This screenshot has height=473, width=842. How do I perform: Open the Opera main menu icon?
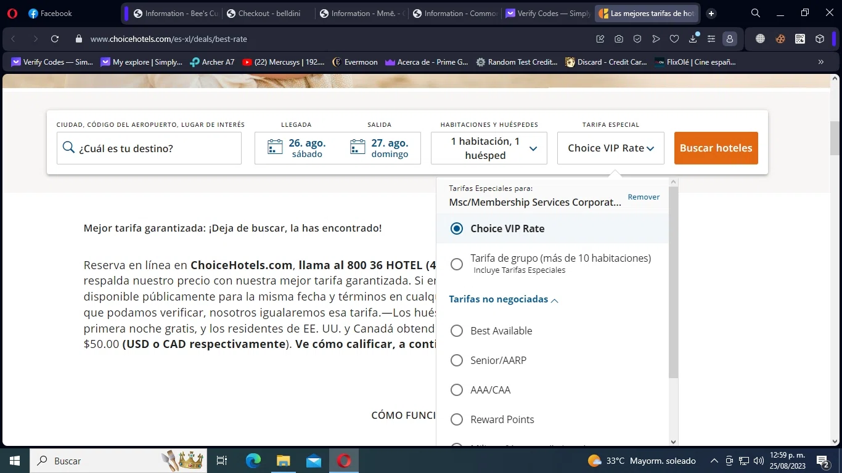12,13
